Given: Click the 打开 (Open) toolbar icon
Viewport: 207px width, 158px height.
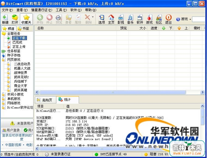Looking at the screenshot, I should point(15,19).
